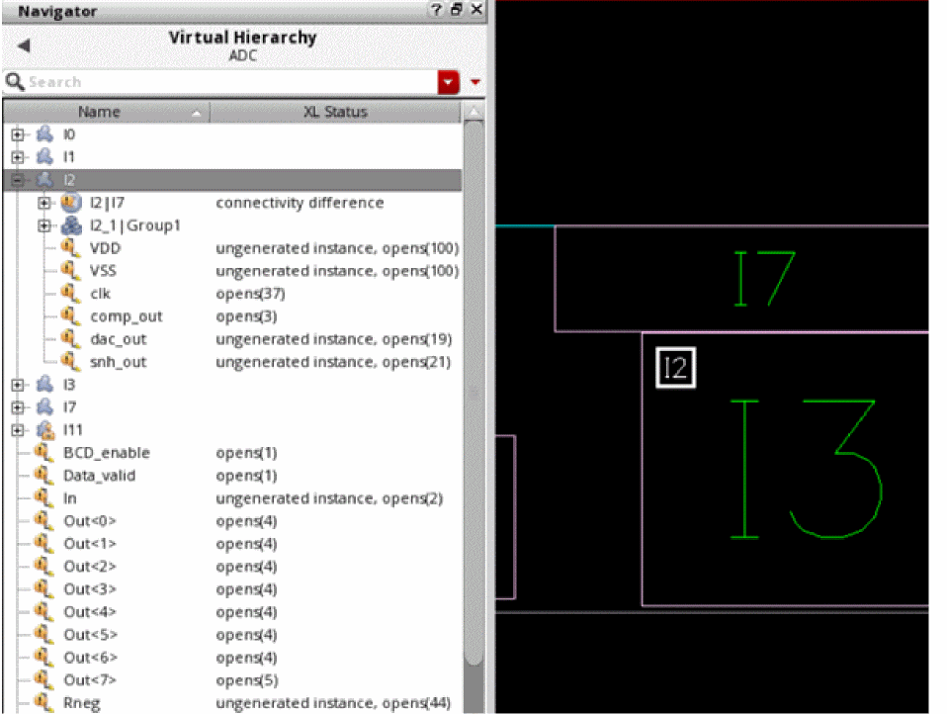Open the Navigator help question mark
947x714 pixels.
click(x=436, y=10)
